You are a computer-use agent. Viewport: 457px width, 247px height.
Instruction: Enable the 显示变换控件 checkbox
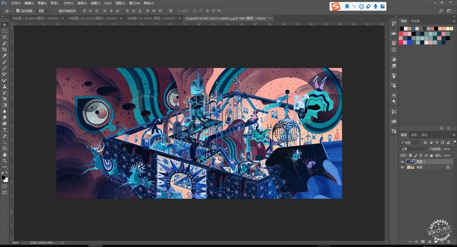pyautogui.click(x=56, y=11)
